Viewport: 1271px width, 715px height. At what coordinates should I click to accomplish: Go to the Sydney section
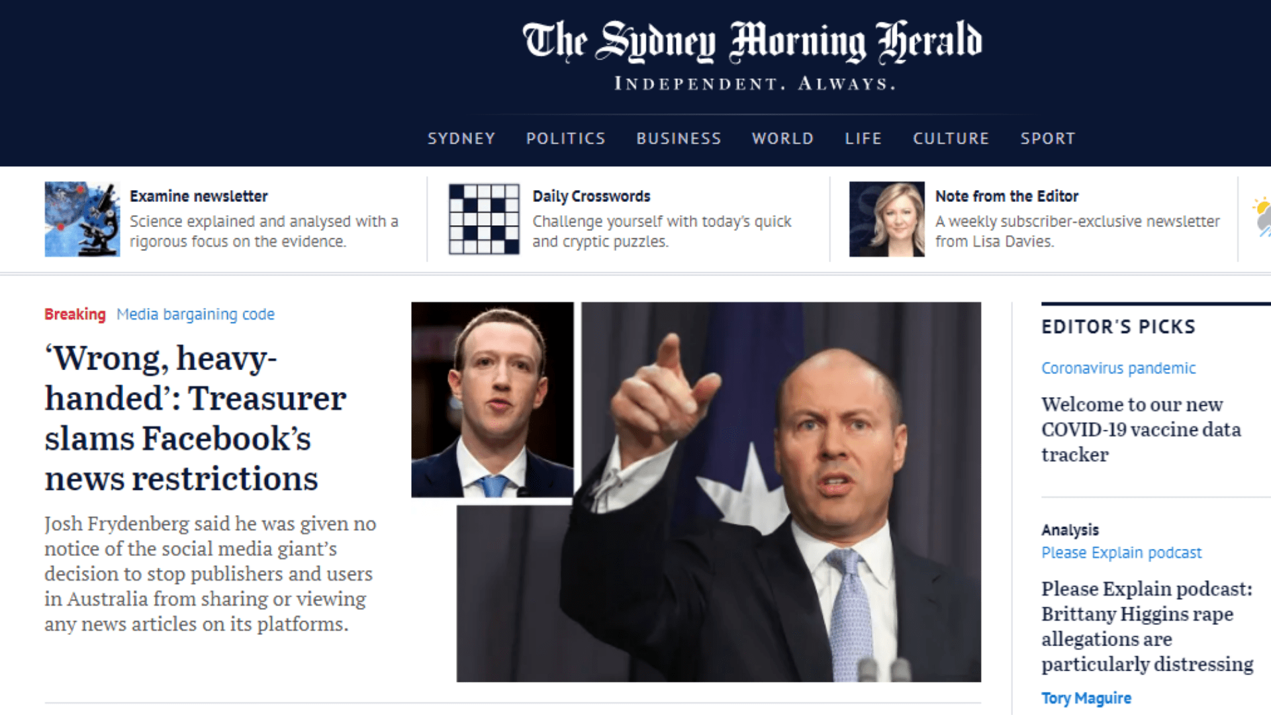[x=461, y=138]
